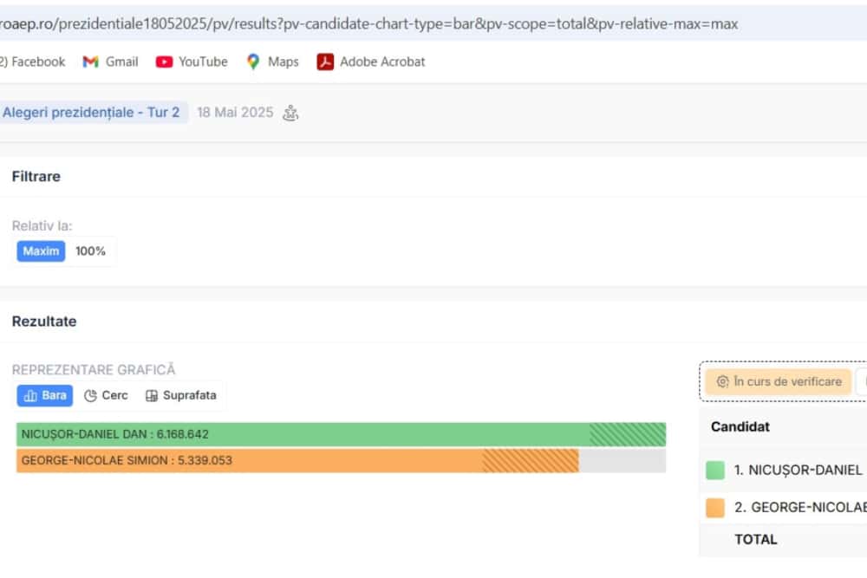Set relative scale to Maxim
The height and width of the screenshot is (578, 867).
click(41, 251)
